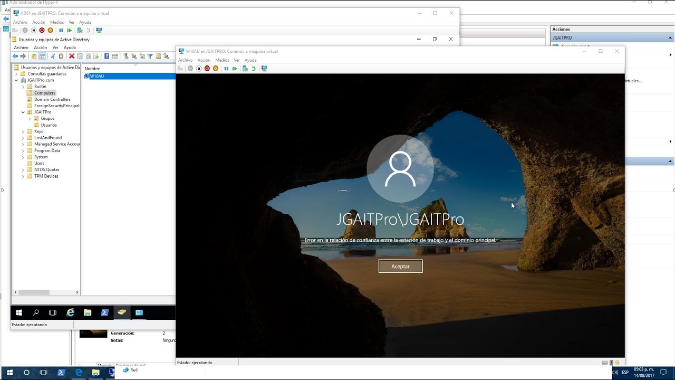Collapse JGAITPro.com domain node

(x=16, y=80)
